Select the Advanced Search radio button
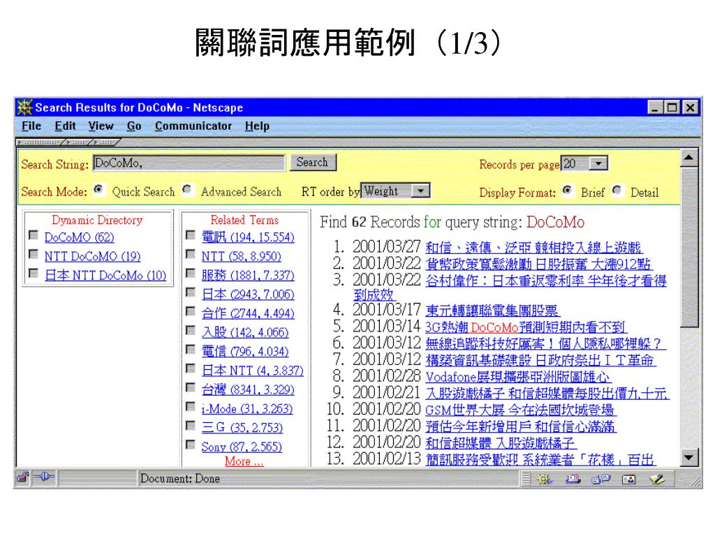This screenshot has height=536, width=715. 187,189
